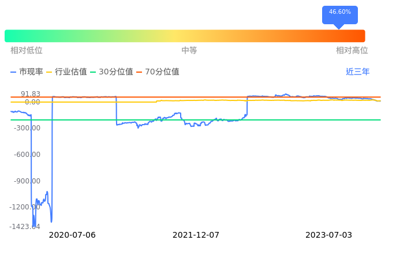Screen dimensions: 396x255
Task: Click the blue 市现率 legend line marker
Action: [x=14, y=72]
